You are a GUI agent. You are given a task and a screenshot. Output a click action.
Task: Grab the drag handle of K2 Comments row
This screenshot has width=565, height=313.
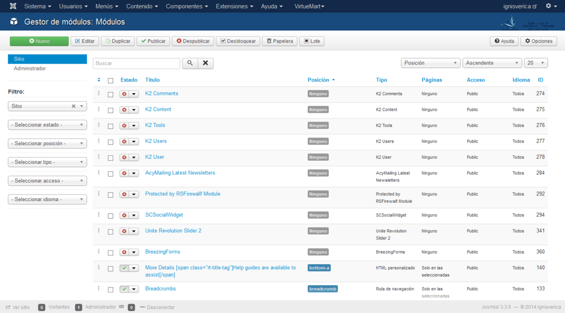99,93
